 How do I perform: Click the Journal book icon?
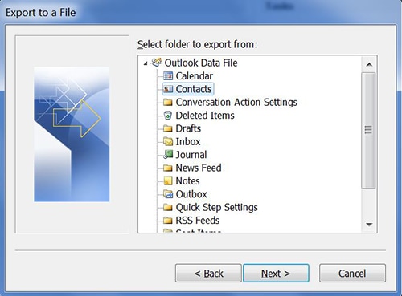(168, 154)
